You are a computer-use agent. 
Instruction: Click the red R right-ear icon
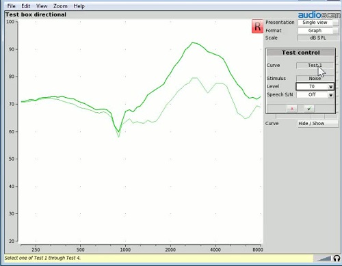257,27
